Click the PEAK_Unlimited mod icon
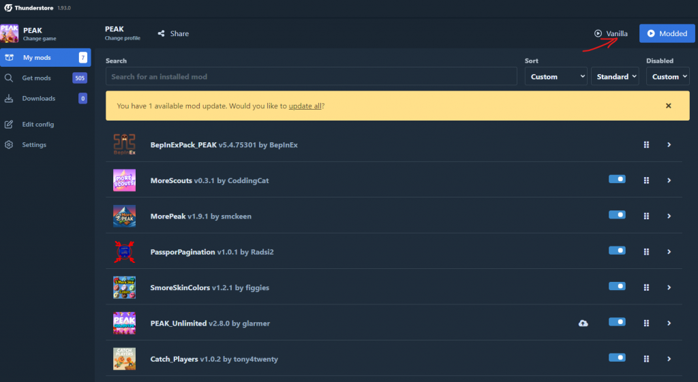This screenshot has height=382, width=698. tap(124, 323)
